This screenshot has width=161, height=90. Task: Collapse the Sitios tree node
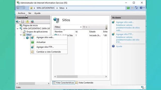click(21, 35)
